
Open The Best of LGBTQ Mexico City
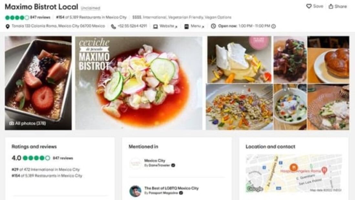[x=171, y=188]
